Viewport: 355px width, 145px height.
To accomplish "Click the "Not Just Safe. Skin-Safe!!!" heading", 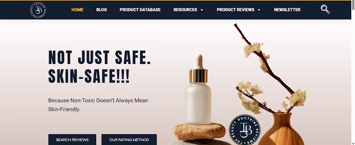I will tap(100, 67).
